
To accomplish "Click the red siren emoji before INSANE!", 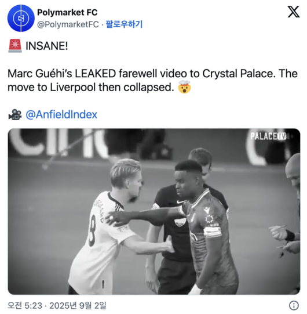I will pos(15,46).
